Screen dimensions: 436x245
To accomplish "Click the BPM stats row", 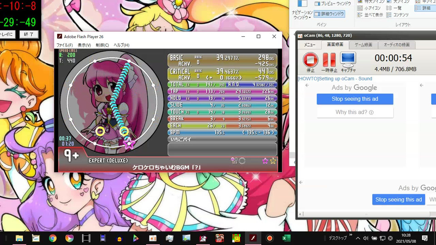I will click(x=222, y=132).
